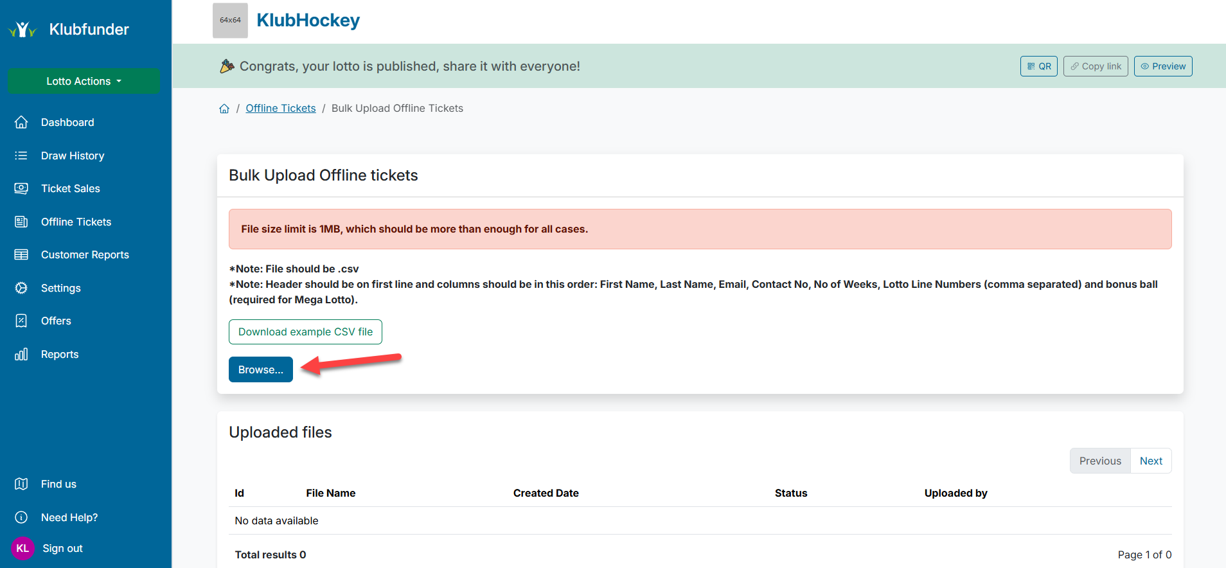Follow the Offline Tickets breadcrumb link
The width and height of the screenshot is (1226, 568).
(280, 108)
